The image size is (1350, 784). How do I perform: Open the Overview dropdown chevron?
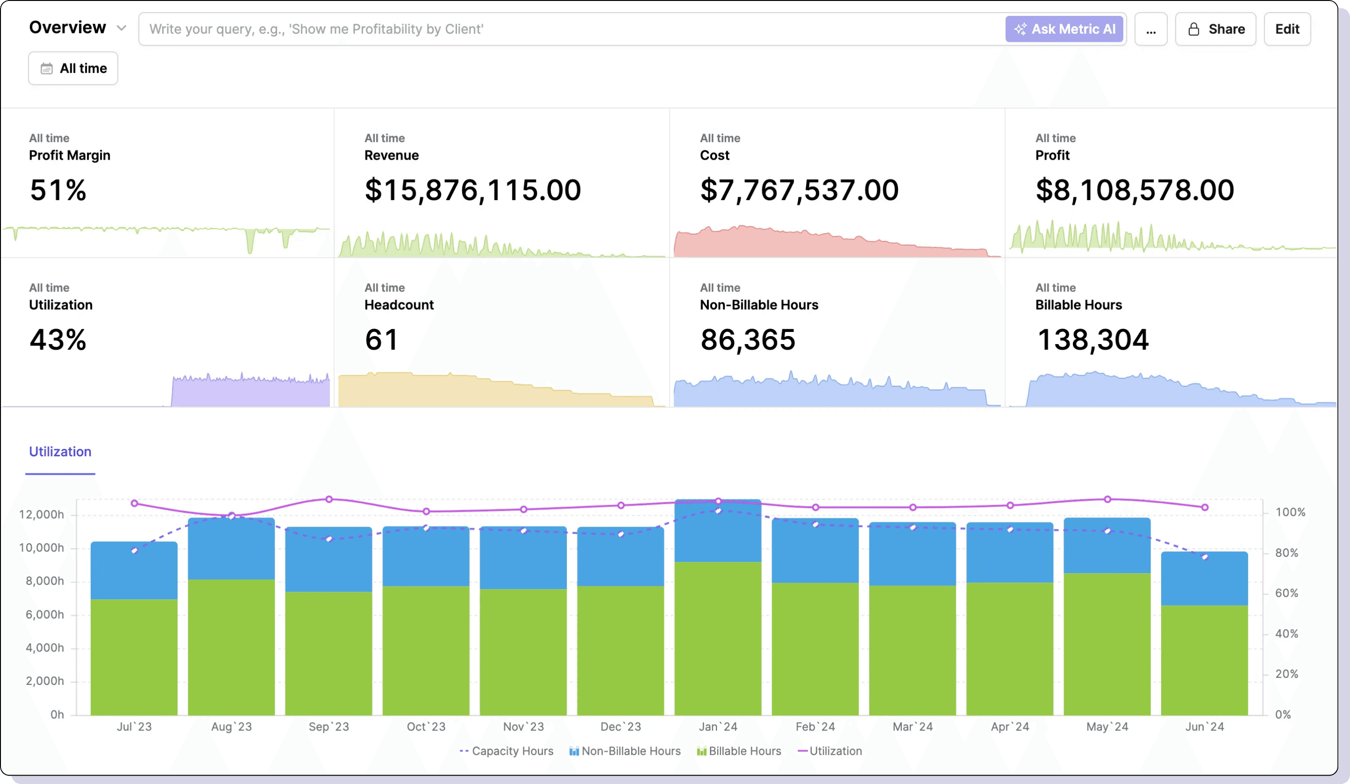(122, 28)
